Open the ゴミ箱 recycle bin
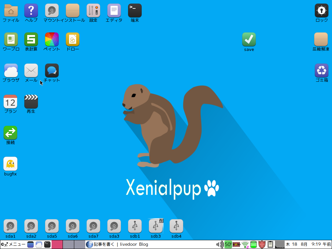This screenshot has width=332, height=249. [322, 70]
